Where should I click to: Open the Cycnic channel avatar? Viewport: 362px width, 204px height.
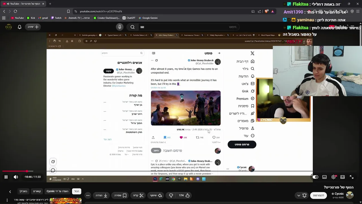(x=350, y=195)
